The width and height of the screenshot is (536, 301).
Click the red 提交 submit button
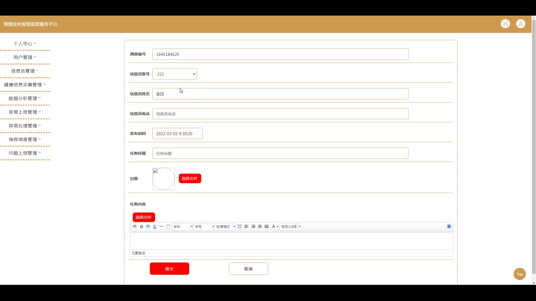coord(169,269)
